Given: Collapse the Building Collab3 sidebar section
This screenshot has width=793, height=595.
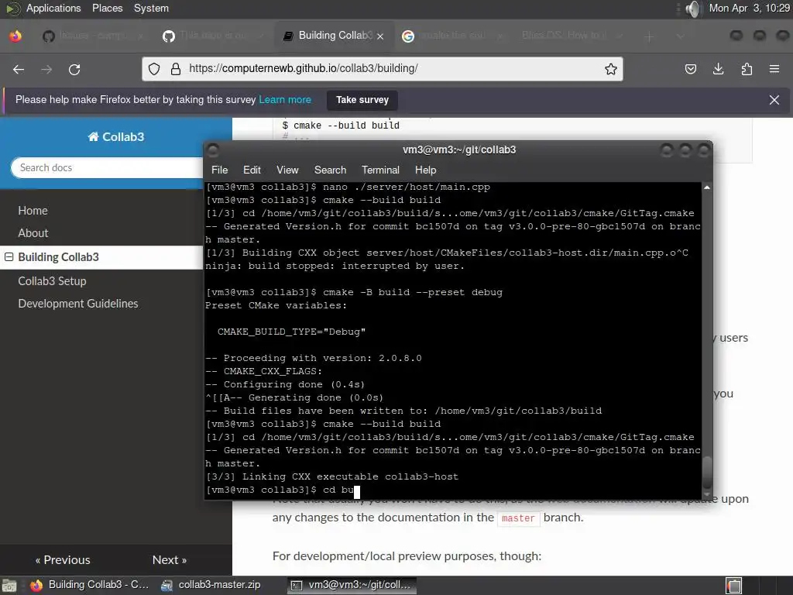Looking at the screenshot, I should pos(9,257).
